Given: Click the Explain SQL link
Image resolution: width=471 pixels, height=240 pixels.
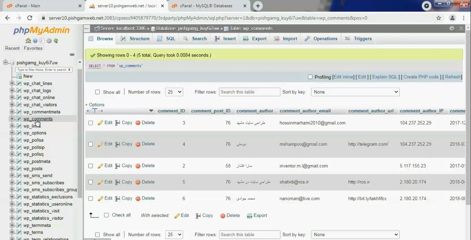Looking at the screenshot, I should coord(385,77).
